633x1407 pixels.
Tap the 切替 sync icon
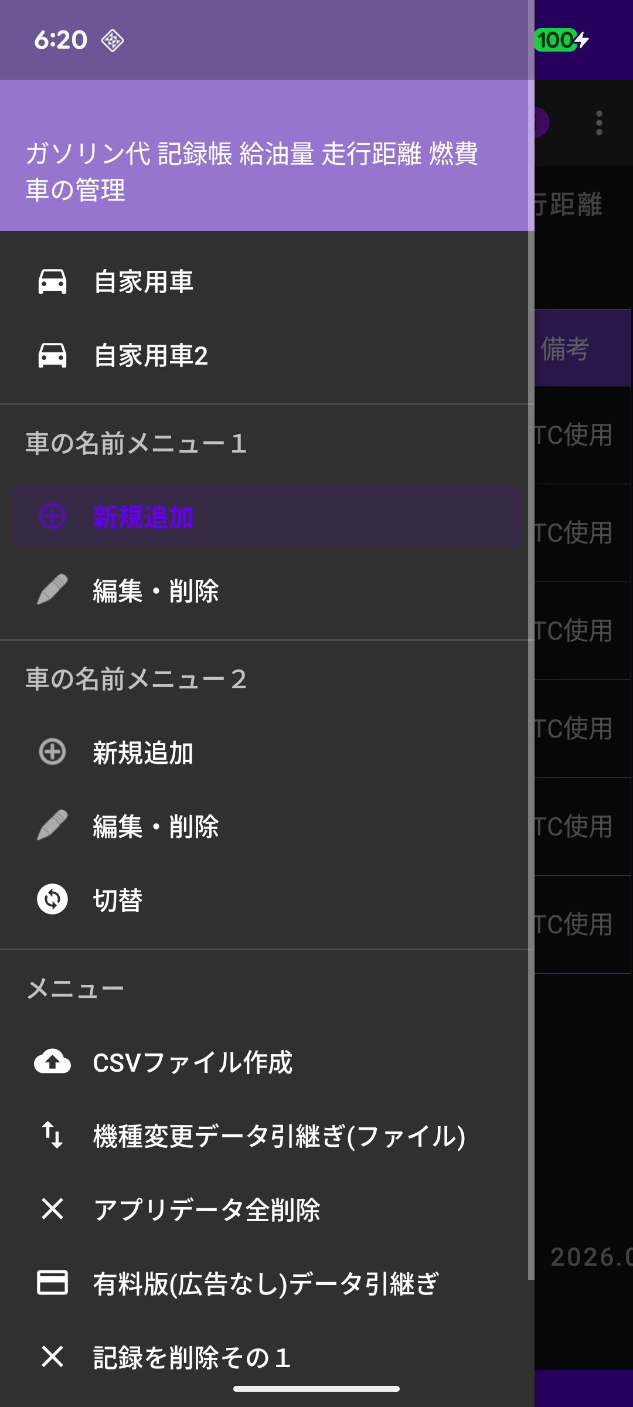[52, 899]
